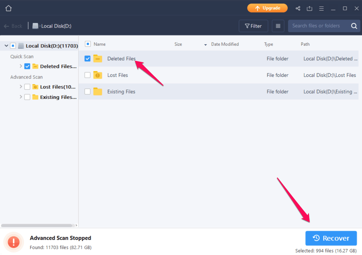The height and width of the screenshot is (255, 362).
Task: Click Lost Files(10... tree item label
Action: tap(58, 87)
